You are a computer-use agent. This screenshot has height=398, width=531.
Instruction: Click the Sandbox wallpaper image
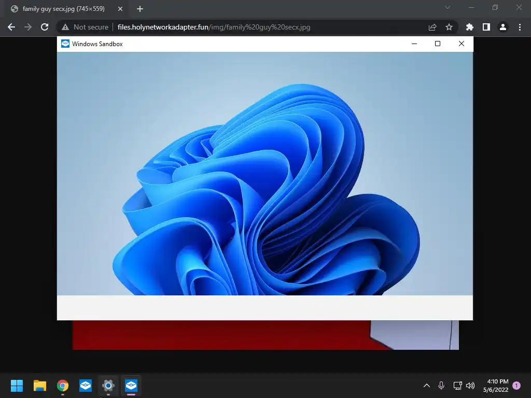coord(265,173)
